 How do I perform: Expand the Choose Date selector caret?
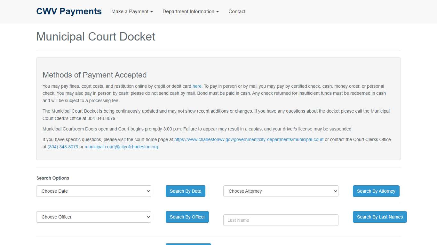(148, 191)
